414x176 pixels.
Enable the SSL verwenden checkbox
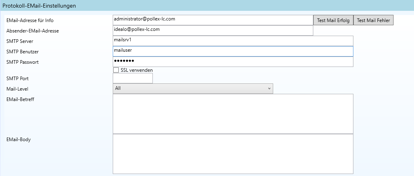point(116,70)
